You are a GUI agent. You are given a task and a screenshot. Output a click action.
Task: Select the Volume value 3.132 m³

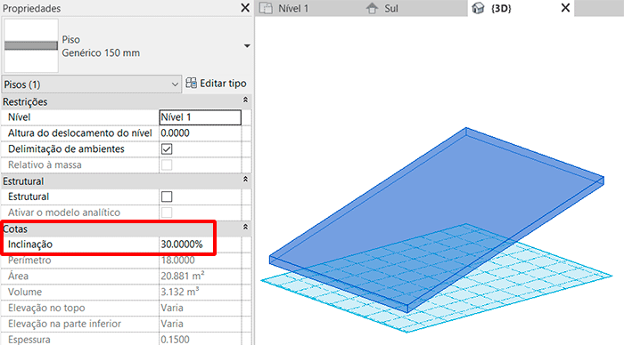tap(180, 292)
